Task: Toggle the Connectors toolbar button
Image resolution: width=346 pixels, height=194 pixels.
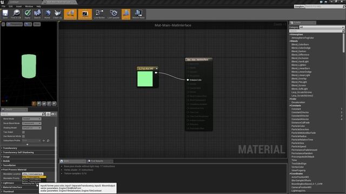Action: pyautogui.click(x=70, y=14)
